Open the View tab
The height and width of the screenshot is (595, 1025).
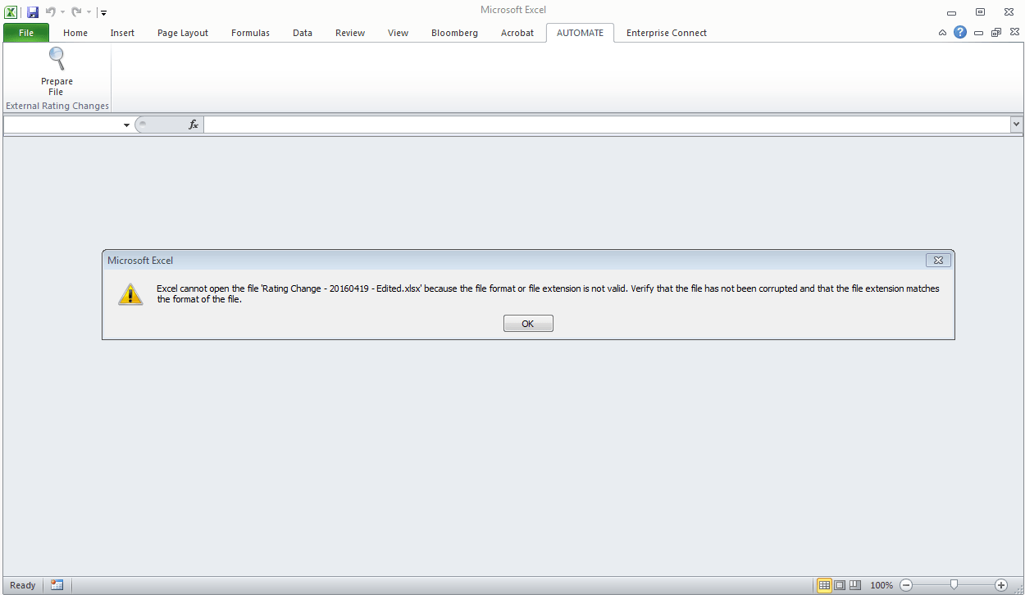(x=398, y=33)
